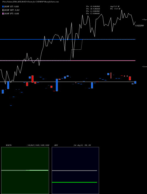Select the 'DOW PT: 8.03' legend label
This screenshot has width=147, height=194.
[11, 14]
